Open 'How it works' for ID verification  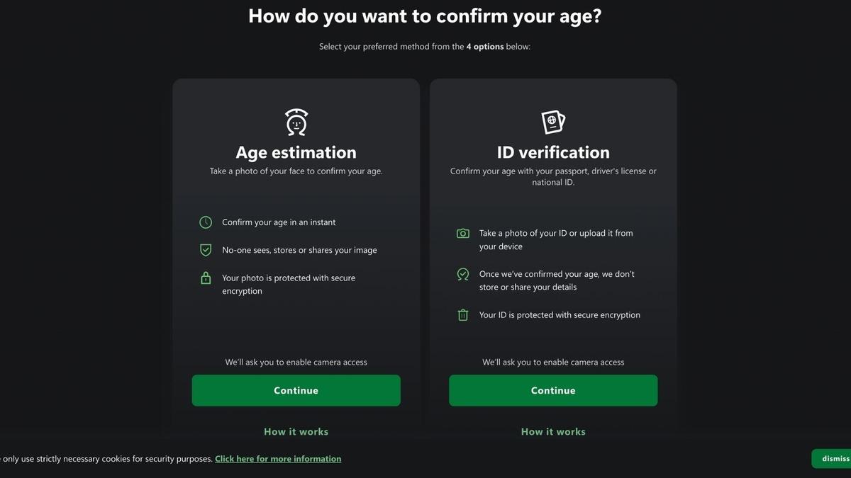(553, 431)
